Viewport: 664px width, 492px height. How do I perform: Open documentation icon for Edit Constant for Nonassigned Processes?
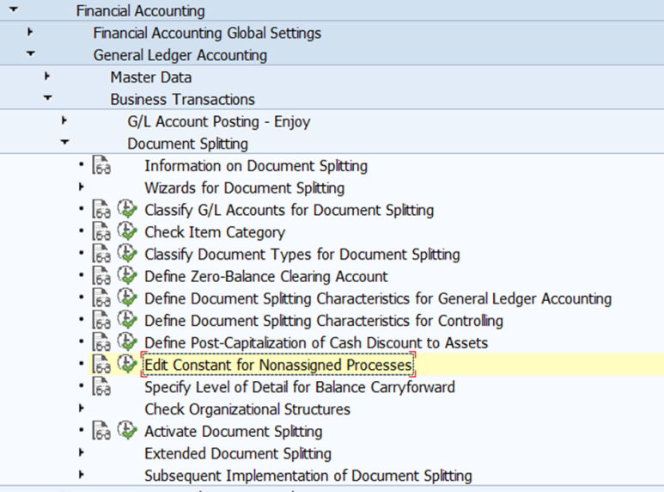(x=101, y=365)
